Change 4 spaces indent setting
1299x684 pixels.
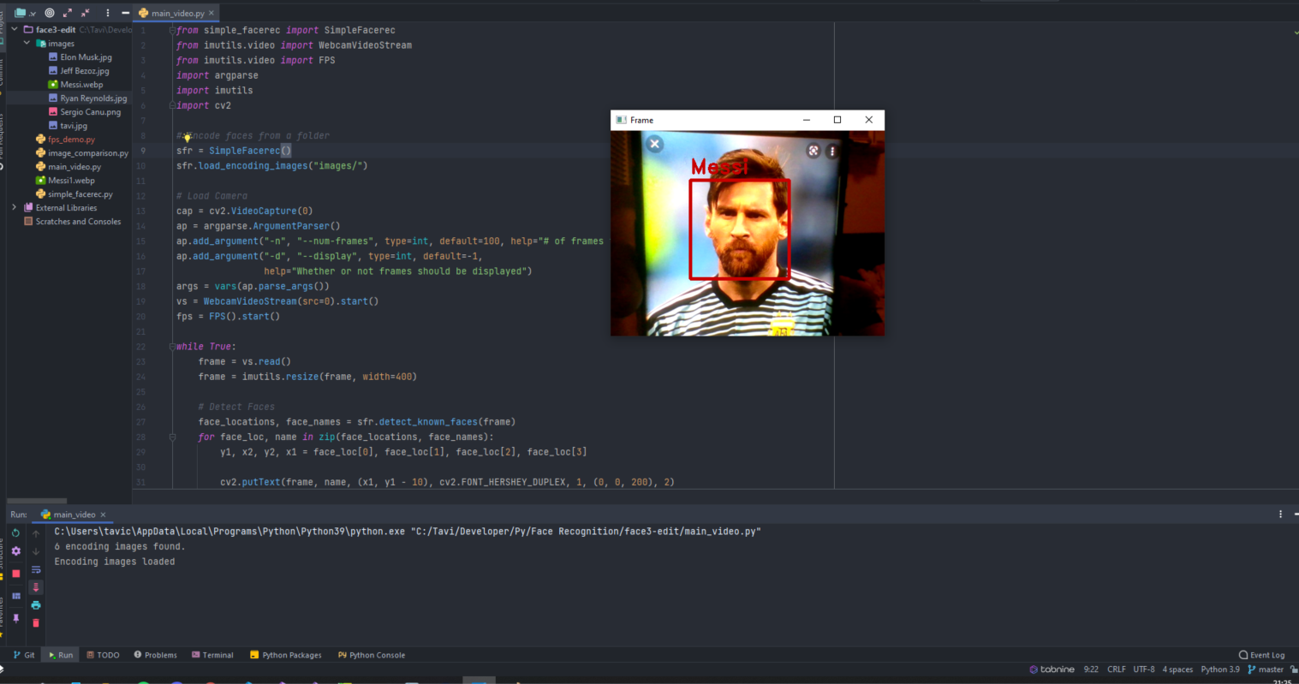tap(1177, 669)
